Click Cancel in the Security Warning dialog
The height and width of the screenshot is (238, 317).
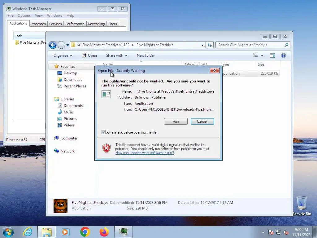(202, 121)
